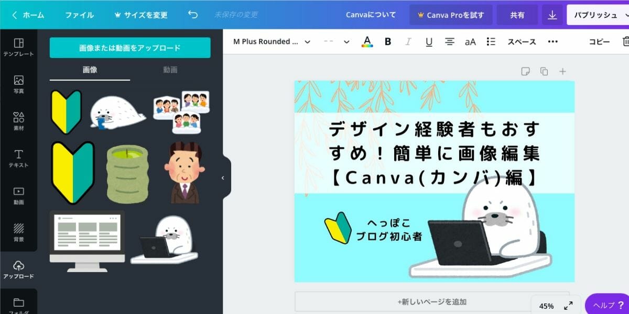Open the Canvaについて link

[x=371, y=15]
